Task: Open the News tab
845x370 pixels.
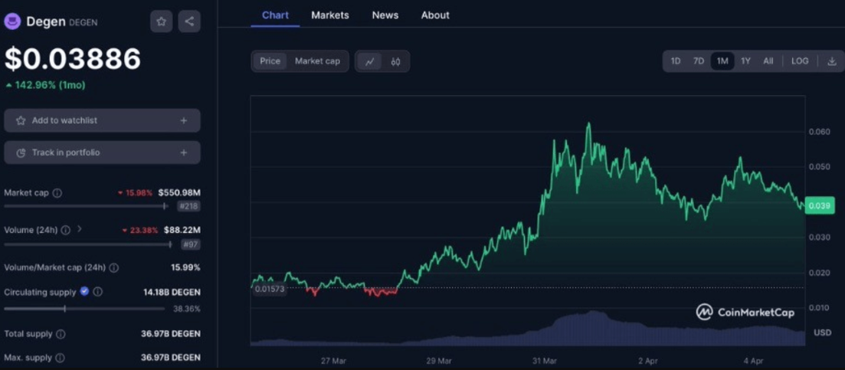Action: pos(385,15)
